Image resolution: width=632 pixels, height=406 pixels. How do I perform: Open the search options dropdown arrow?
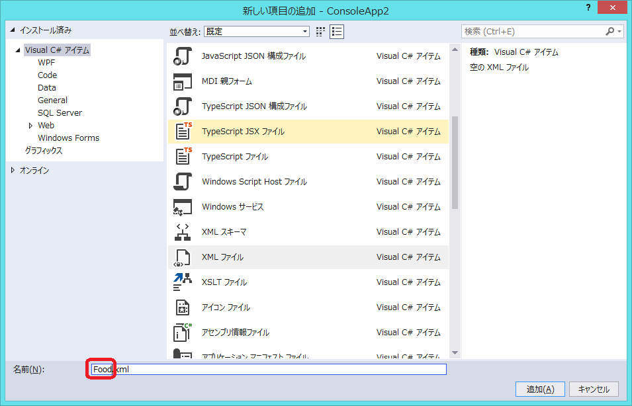point(619,32)
